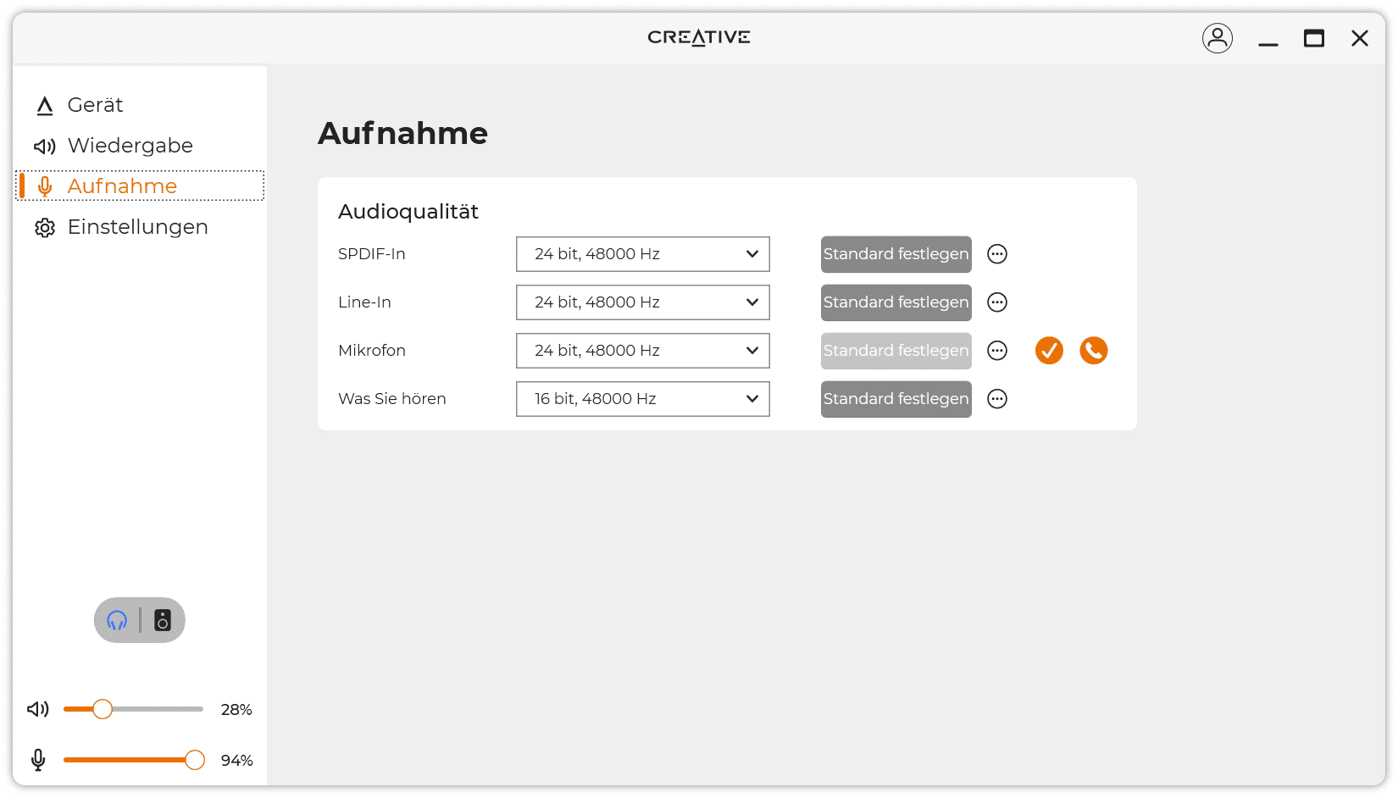
Task: Click the orange phone communication device icon
Action: coord(1093,351)
